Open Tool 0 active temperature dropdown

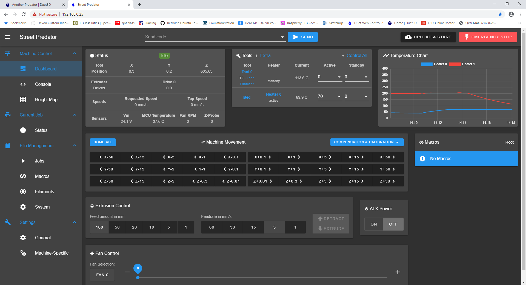coord(339,77)
